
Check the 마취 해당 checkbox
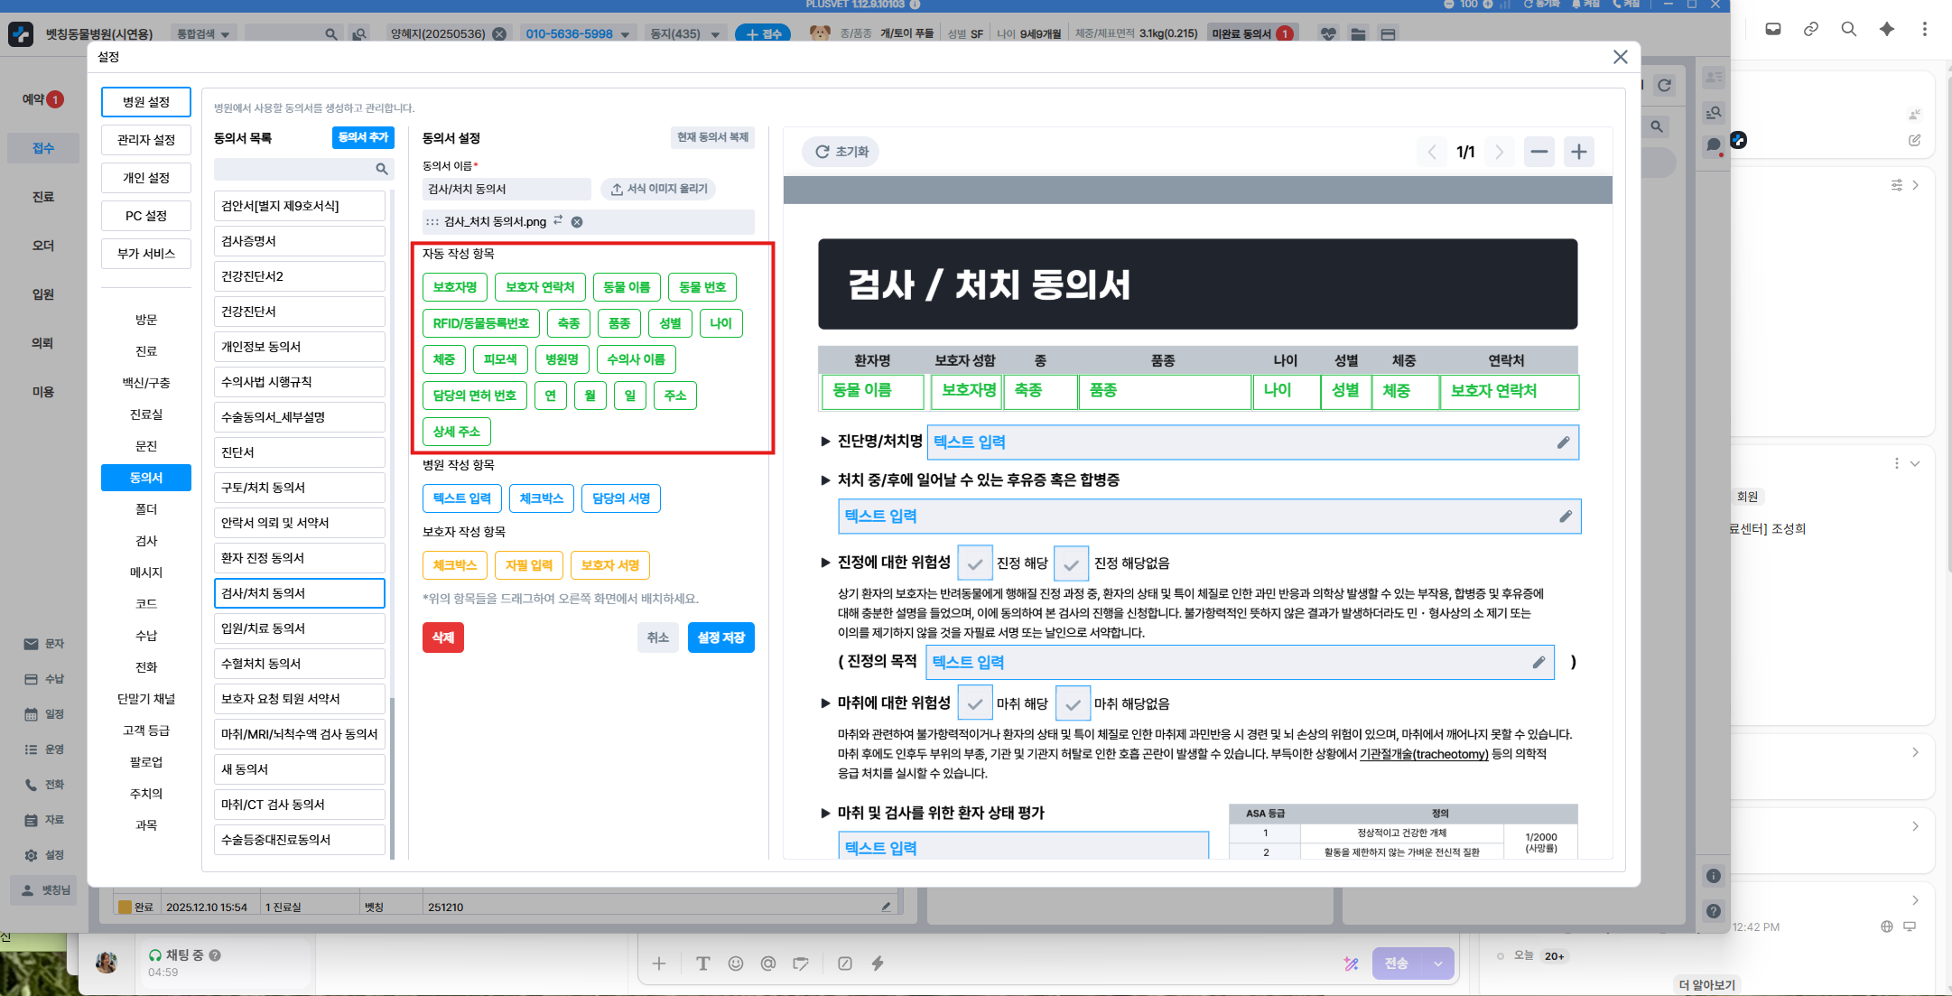pos(974,703)
